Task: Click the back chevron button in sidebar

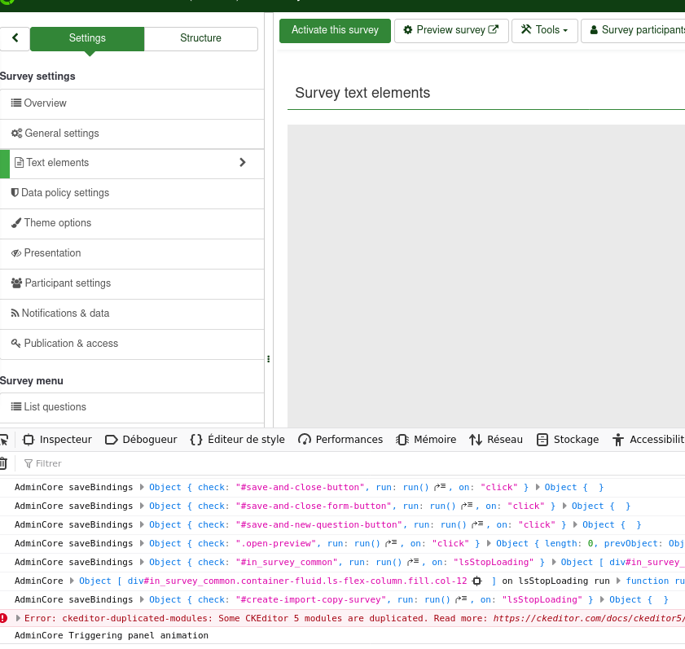Action: (x=15, y=38)
